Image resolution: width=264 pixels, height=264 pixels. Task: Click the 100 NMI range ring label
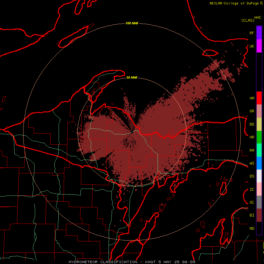[x=132, y=23]
